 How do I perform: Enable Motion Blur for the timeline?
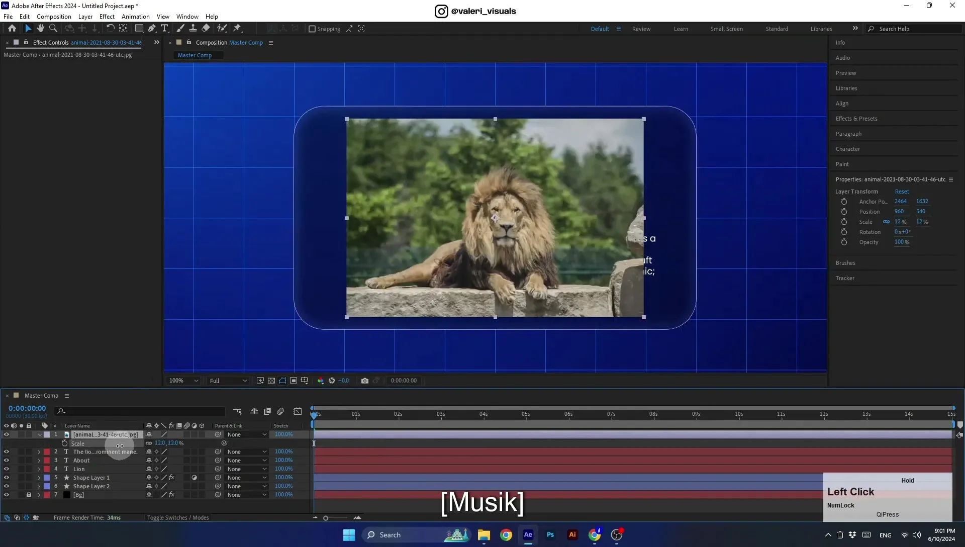pyautogui.click(x=280, y=411)
